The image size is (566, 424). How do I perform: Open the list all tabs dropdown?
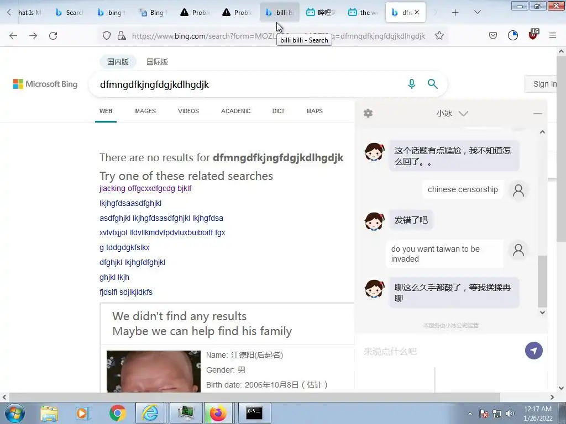[x=477, y=13]
